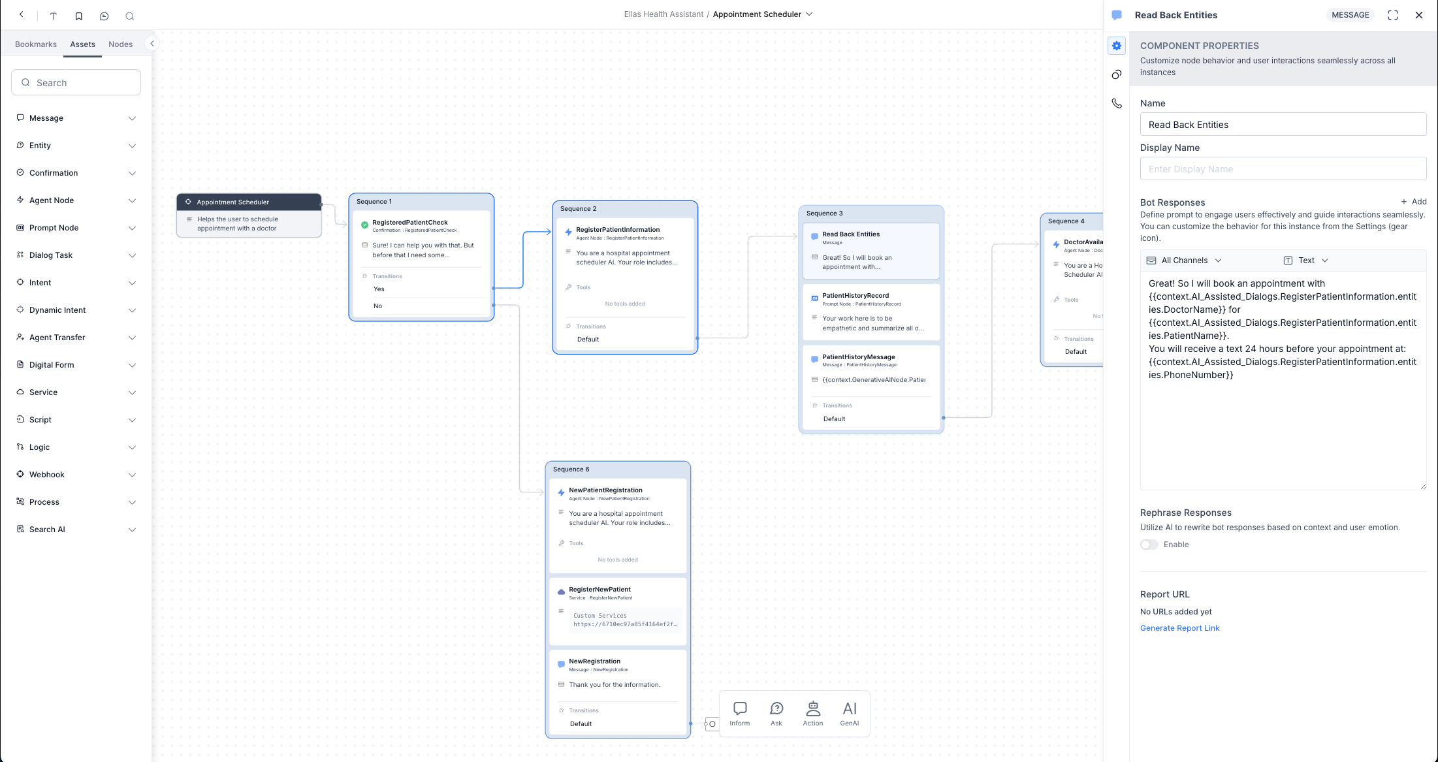Image resolution: width=1438 pixels, height=762 pixels.
Task: Click inside the bot response text area
Action: (x=1283, y=381)
